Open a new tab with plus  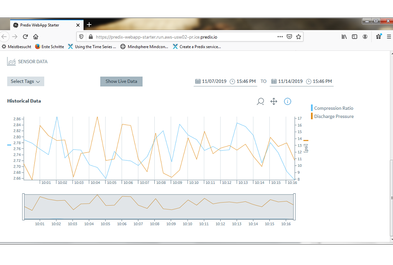click(x=89, y=25)
